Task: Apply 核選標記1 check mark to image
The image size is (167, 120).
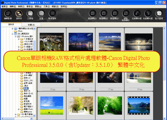Action: tap(92, 14)
